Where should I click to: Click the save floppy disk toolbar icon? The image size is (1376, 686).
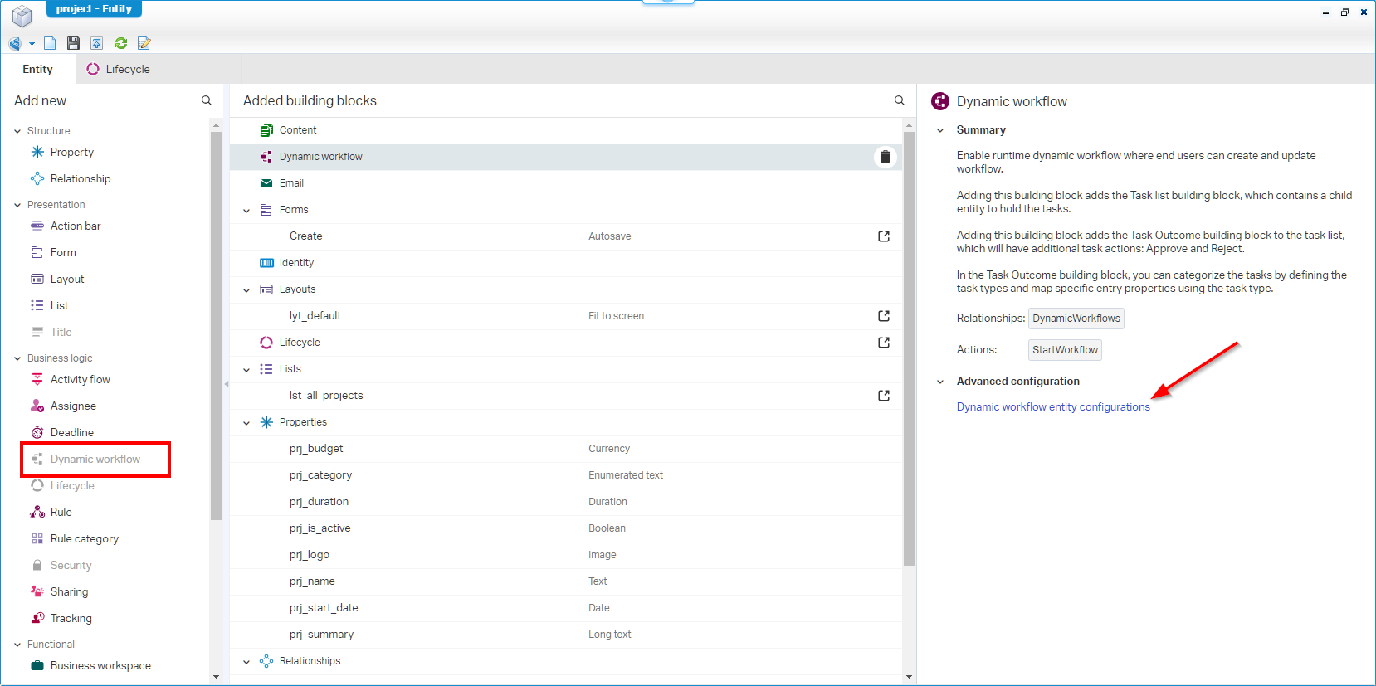(x=73, y=43)
